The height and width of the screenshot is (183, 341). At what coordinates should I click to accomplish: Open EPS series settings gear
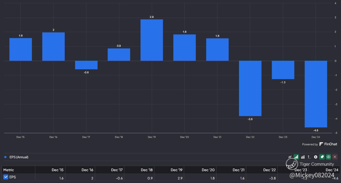click(x=316, y=157)
